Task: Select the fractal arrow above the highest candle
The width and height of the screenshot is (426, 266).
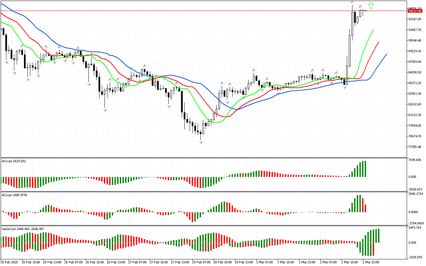Action: [352, 3]
